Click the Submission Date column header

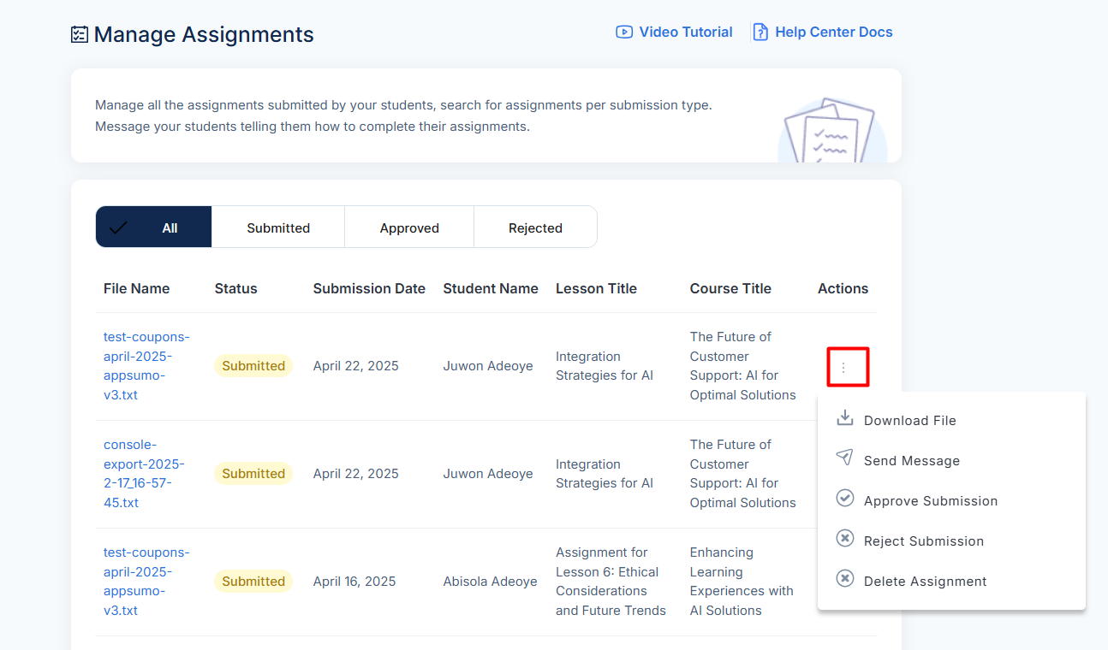pyautogui.click(x=369, y=288)
